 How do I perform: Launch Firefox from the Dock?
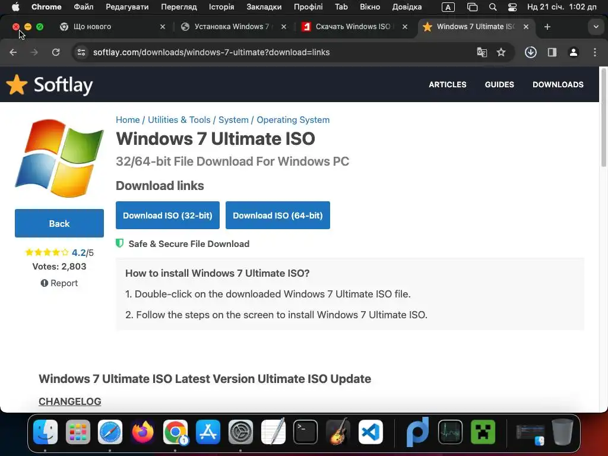[142, 432]
